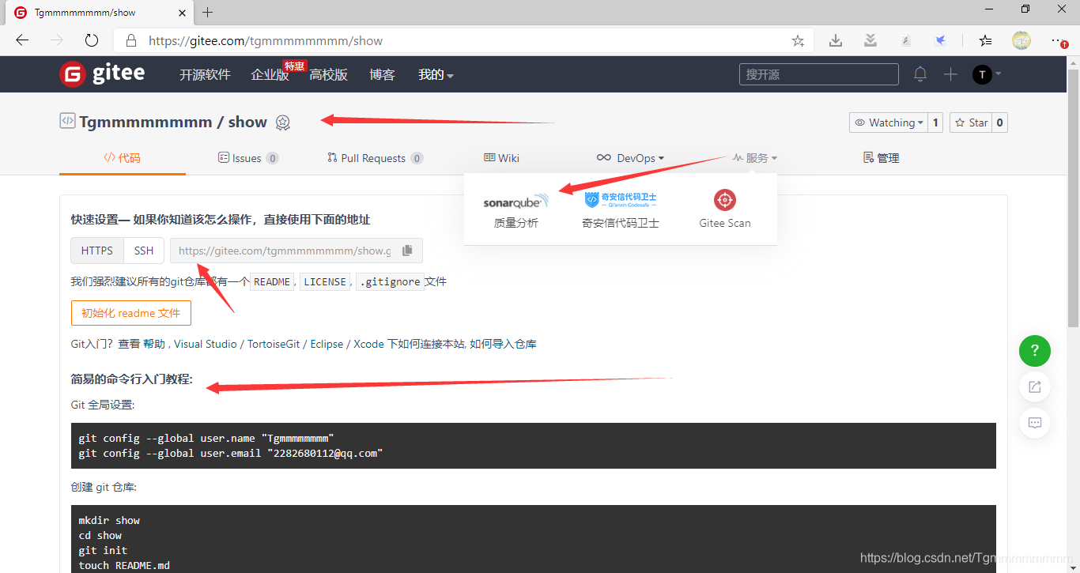This screenshot has height=573, width=1080.
Task: Click the share external link floating icon
Action: tap(1035, 387)
